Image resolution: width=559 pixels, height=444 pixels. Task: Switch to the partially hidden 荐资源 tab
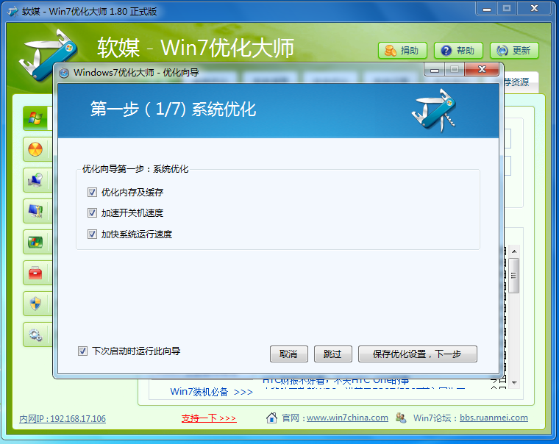pyautogui.click(x=520, y=82)
